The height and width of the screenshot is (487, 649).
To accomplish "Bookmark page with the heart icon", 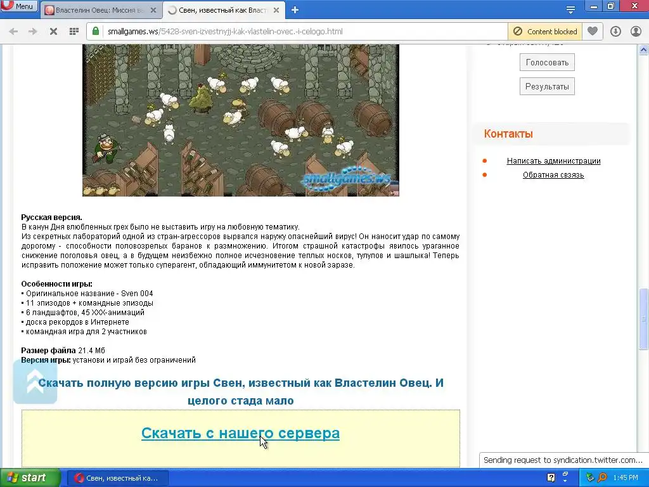I will (x=593, y=32).
